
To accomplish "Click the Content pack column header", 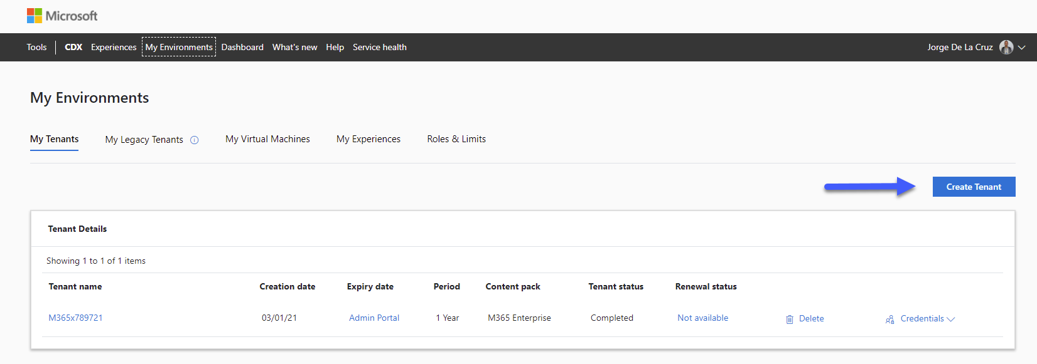I will coord(513,286).
